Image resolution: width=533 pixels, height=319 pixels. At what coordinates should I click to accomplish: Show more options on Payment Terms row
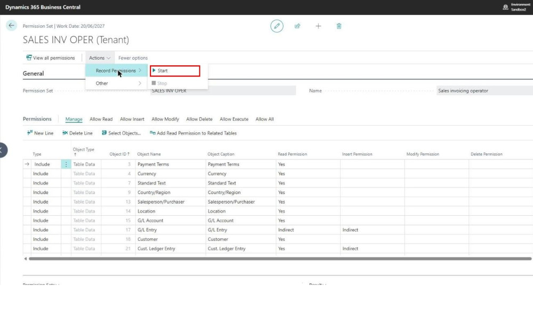(66, 164)
